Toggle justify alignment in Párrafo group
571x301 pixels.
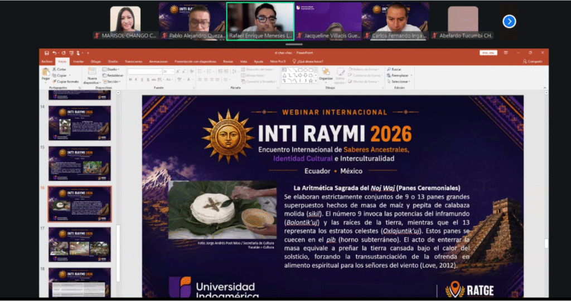coord(218,80)
